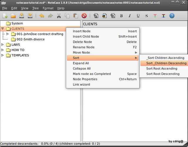Select the 002-Smith-divorce node
The height and width of the screenshot is (147, 188).
pos(31,39)
